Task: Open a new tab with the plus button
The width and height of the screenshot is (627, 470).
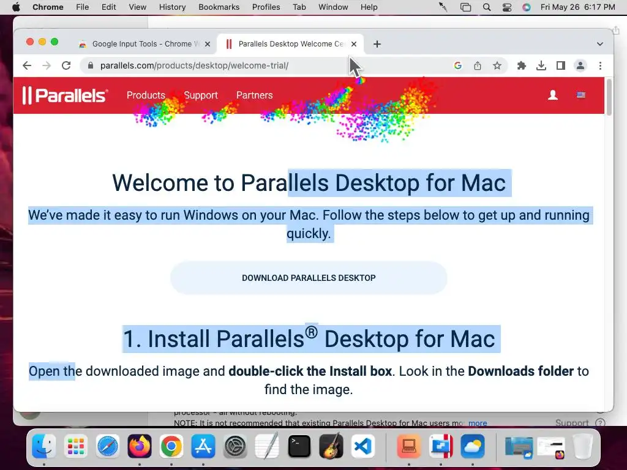Action: (377, 44)
